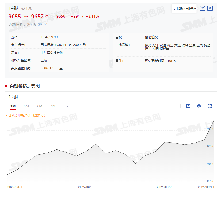The width and height of the screenshot is (217, 200).
Task: Click the 订阅短信服务 tooltip button
Action: point(184,9)
